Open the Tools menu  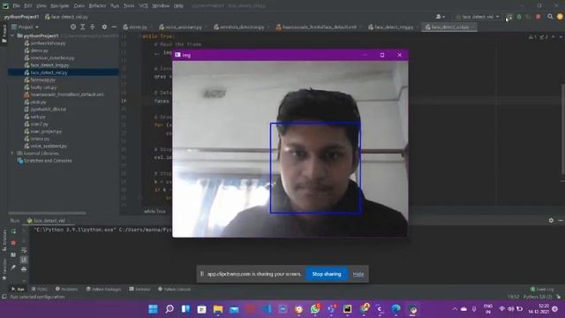(x=129, y=6)
